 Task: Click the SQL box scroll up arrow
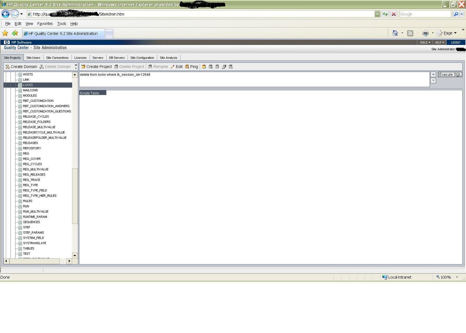pos(433,75)
